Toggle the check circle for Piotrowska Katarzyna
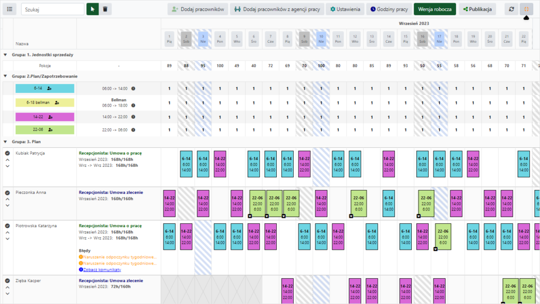Image resolution: width=540 pixels, height=304 pixels. click(7, 226)
